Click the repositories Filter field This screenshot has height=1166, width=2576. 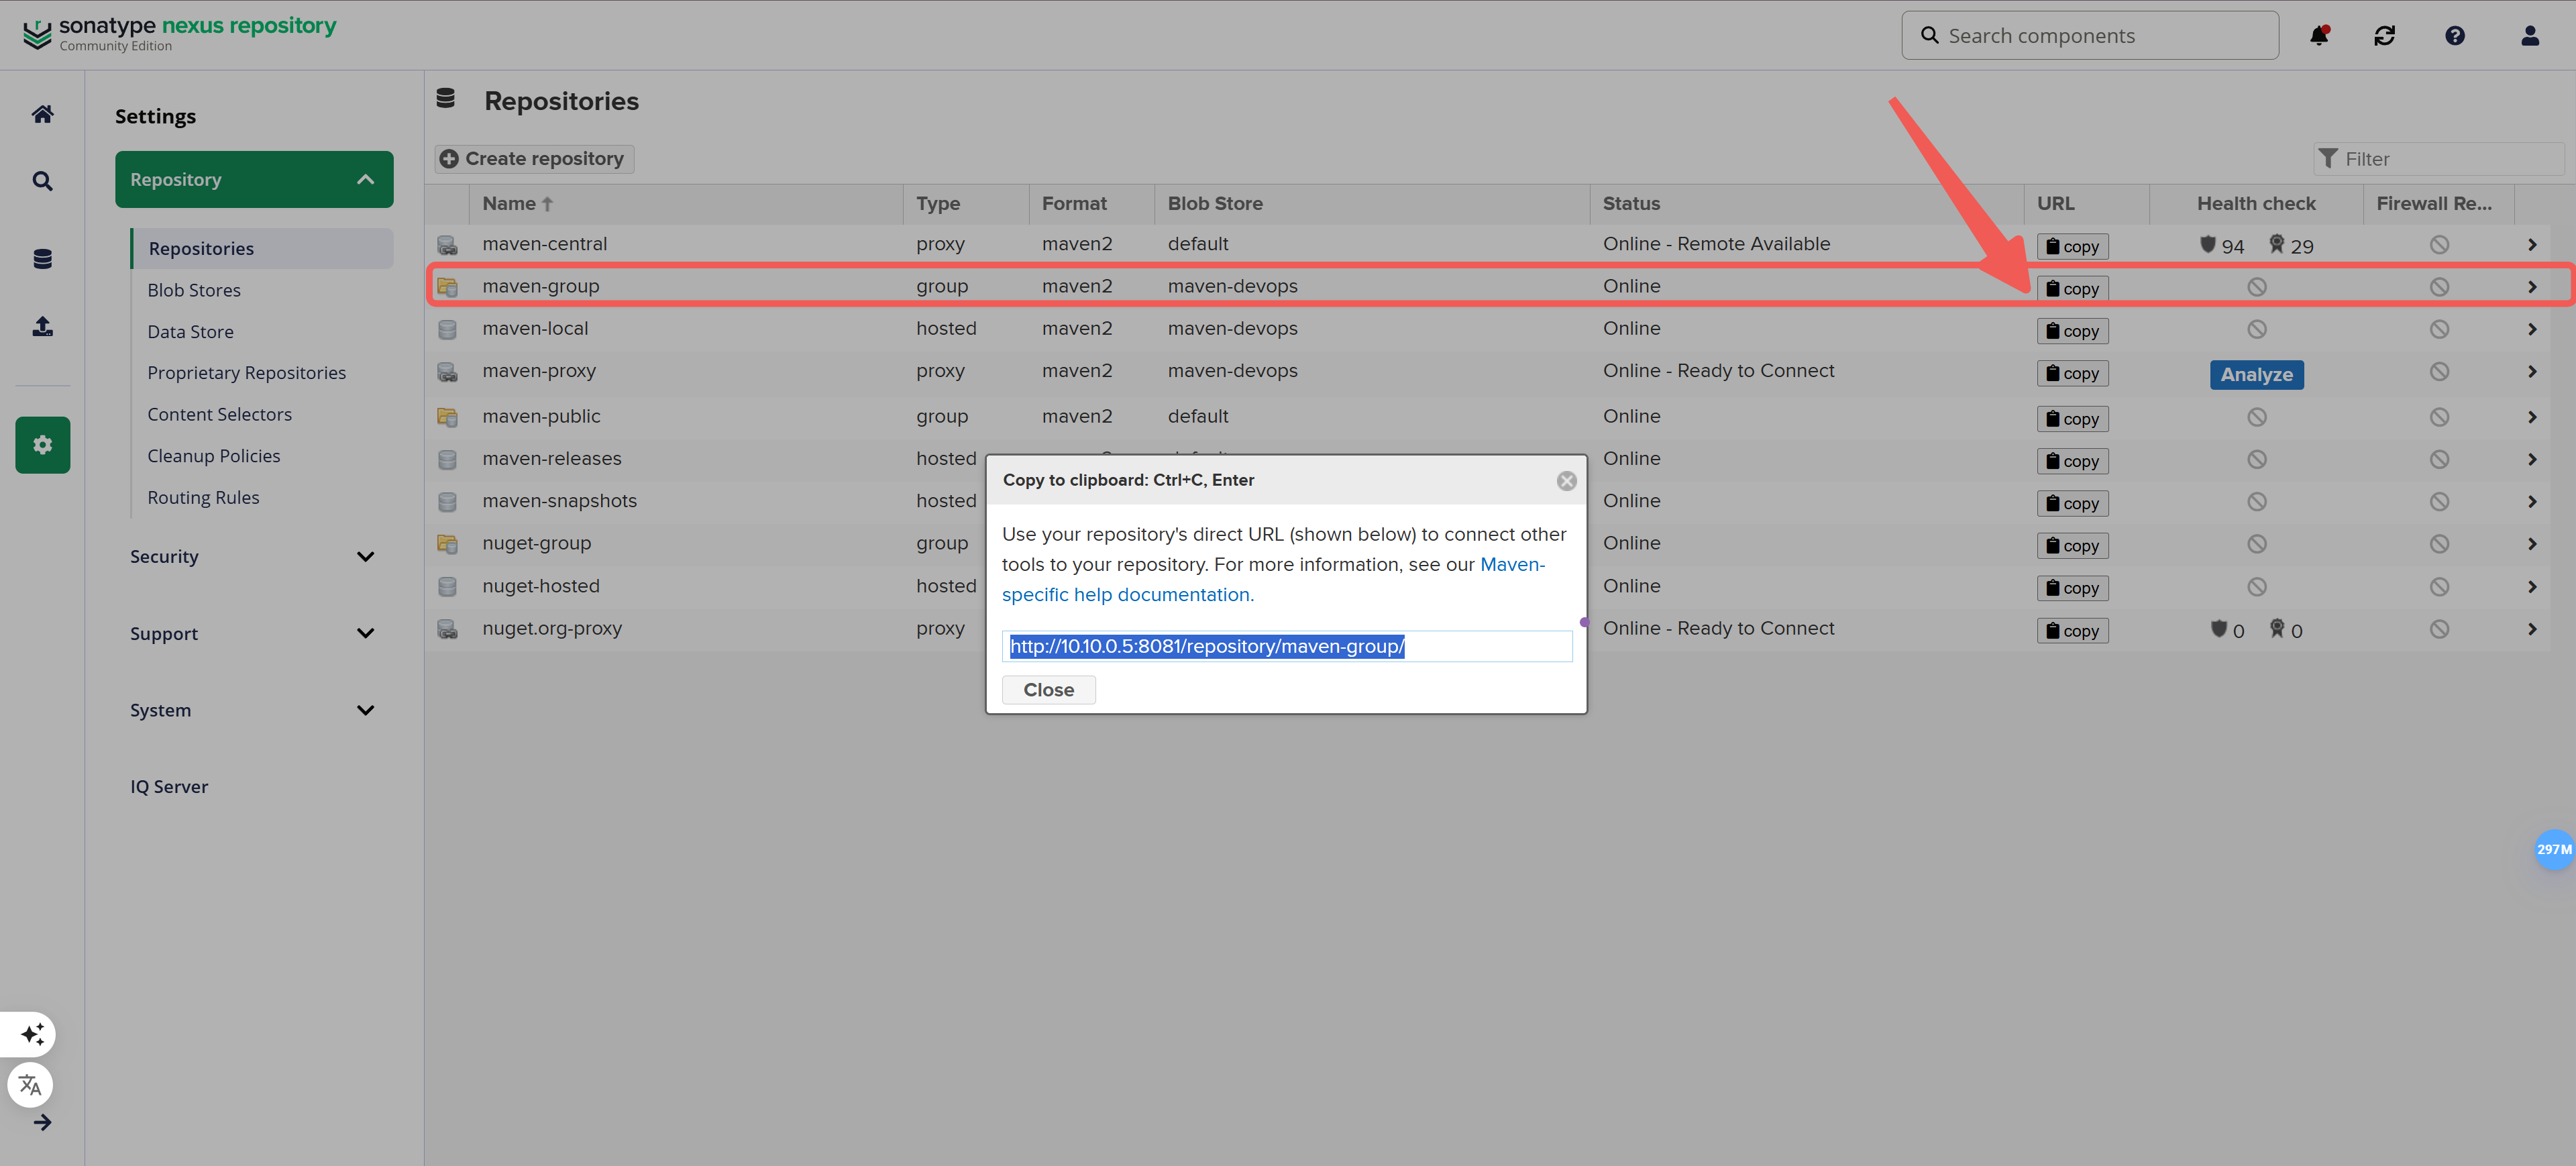pos(2438,159)
